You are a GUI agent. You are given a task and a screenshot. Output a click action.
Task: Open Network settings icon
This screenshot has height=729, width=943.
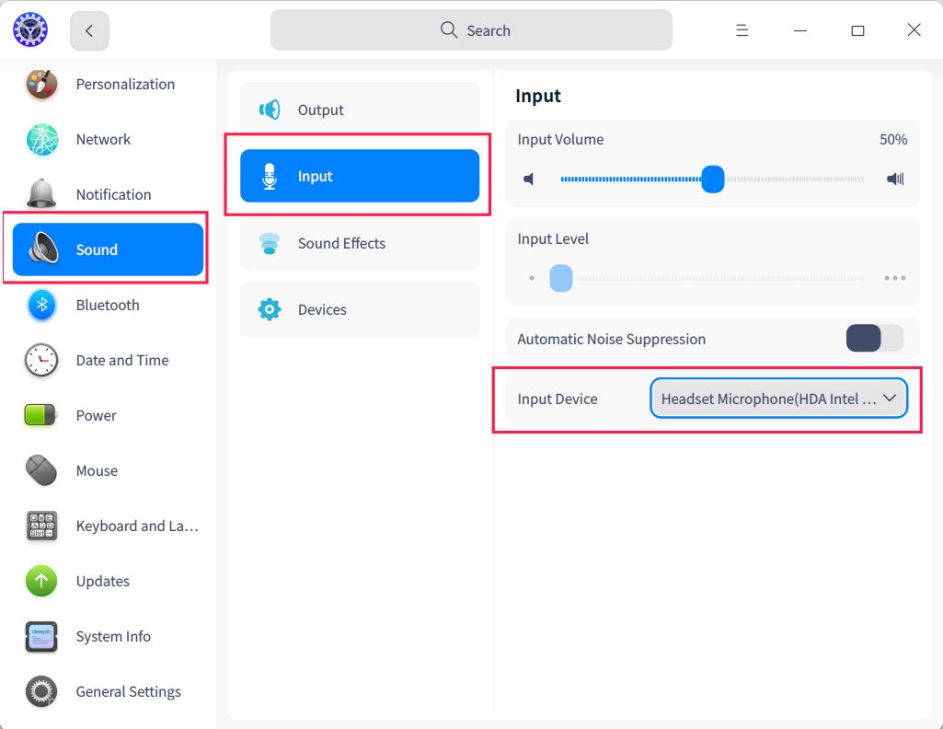pos(41,140)
